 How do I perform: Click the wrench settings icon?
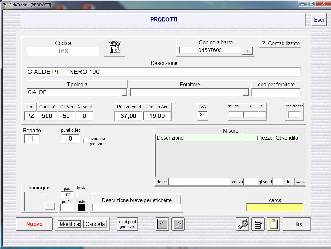pos(242,224)
